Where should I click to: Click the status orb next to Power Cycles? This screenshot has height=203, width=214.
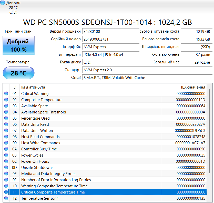[6, 155]
